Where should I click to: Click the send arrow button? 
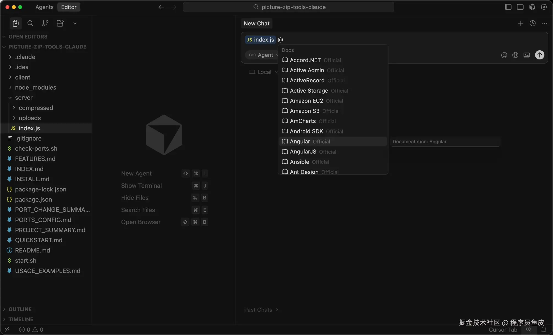click(540, 55)
